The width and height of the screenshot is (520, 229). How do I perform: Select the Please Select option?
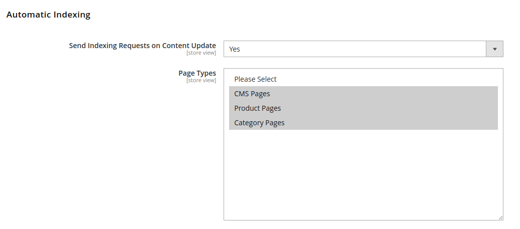[x=363, y=79]
